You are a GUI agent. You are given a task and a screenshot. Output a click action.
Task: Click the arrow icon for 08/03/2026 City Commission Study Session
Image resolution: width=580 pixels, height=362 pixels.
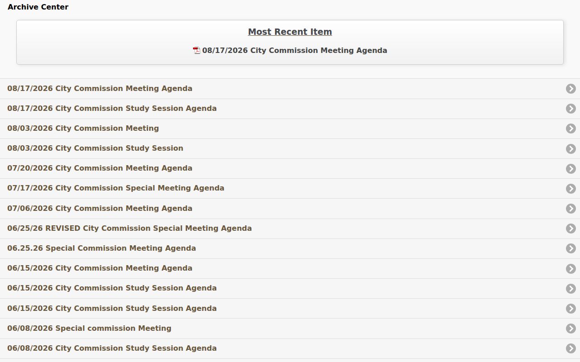(x=571, y=149)
